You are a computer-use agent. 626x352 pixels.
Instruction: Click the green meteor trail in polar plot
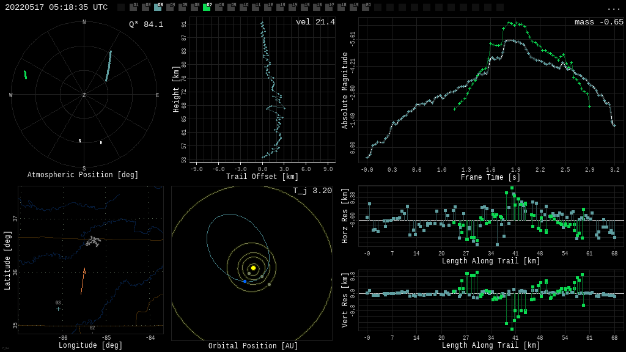pyautogui.click(x=26, y=75)
